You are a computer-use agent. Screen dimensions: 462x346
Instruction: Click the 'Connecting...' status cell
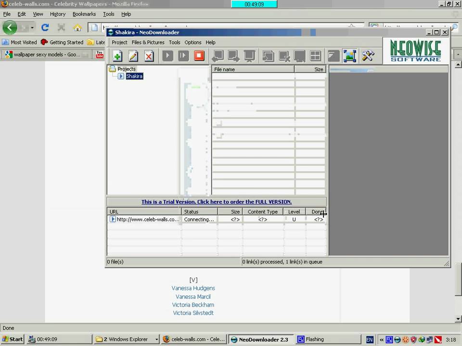(199, 219)
